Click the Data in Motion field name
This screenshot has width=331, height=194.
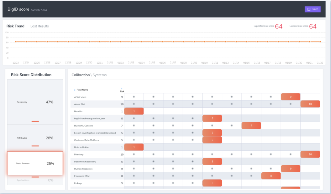point(81,147)
